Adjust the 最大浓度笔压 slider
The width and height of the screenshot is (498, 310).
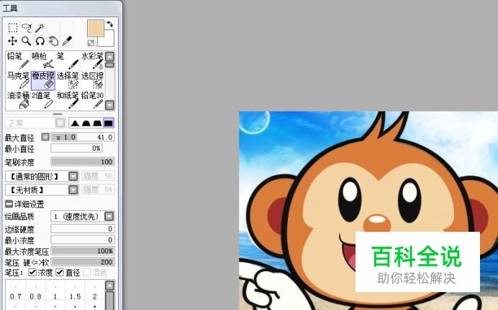pyautogui.click(x=83, y=250)
